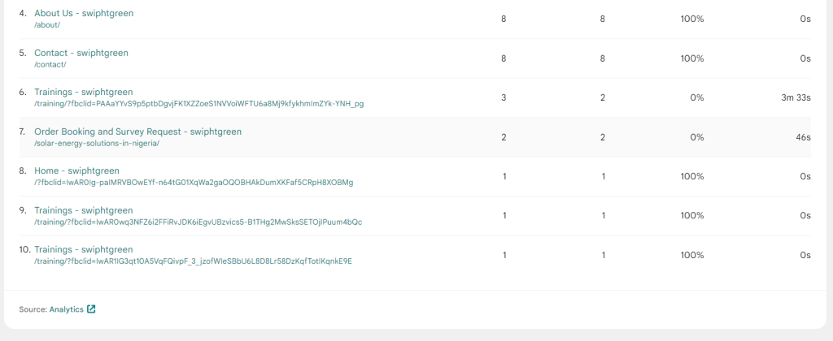
Task: Click the 0% rate in Order Booking row
Action: point(696,137)
